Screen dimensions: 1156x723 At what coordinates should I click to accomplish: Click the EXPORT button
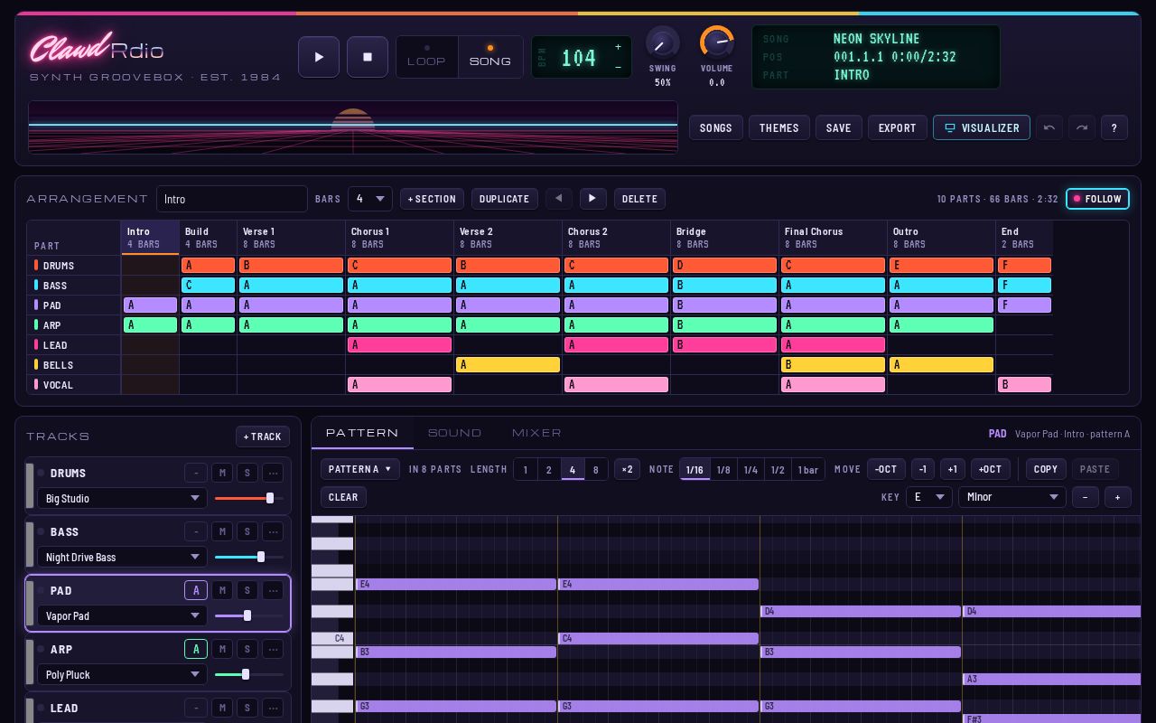point(898,127)
